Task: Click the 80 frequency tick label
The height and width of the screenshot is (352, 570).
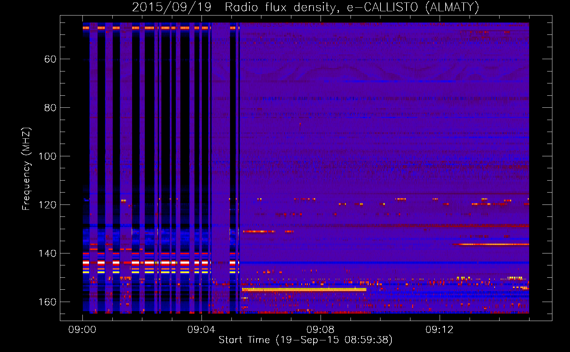Action: click(50, 108)
